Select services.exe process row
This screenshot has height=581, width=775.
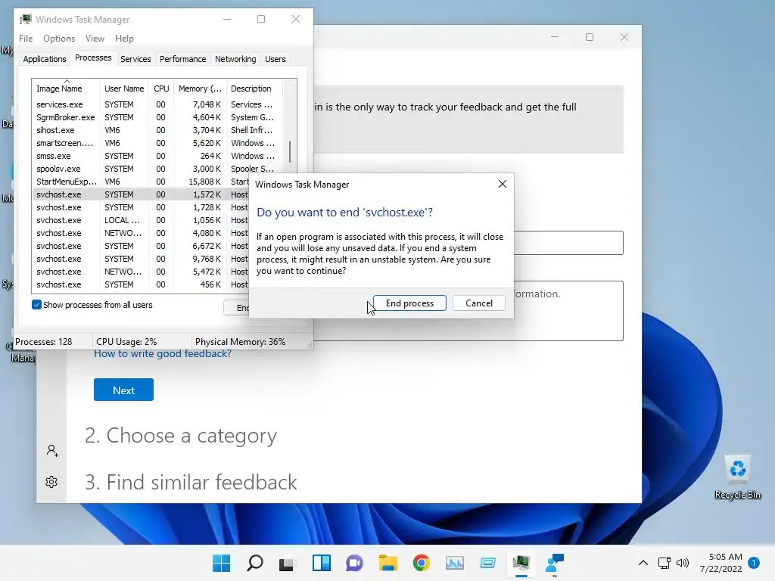click(x=157, y=104)
